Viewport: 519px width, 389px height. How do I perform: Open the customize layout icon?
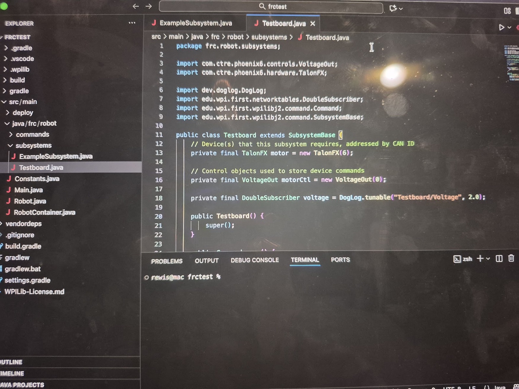coord(507,11)
